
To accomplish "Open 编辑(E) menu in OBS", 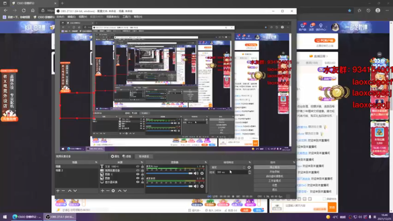I will click(71, 17).
